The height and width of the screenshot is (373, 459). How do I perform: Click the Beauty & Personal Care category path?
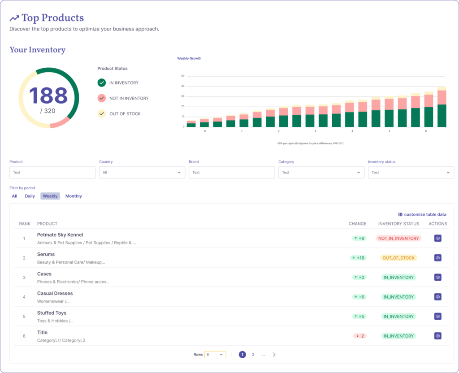pyautogui.click(x=71, y=262)
